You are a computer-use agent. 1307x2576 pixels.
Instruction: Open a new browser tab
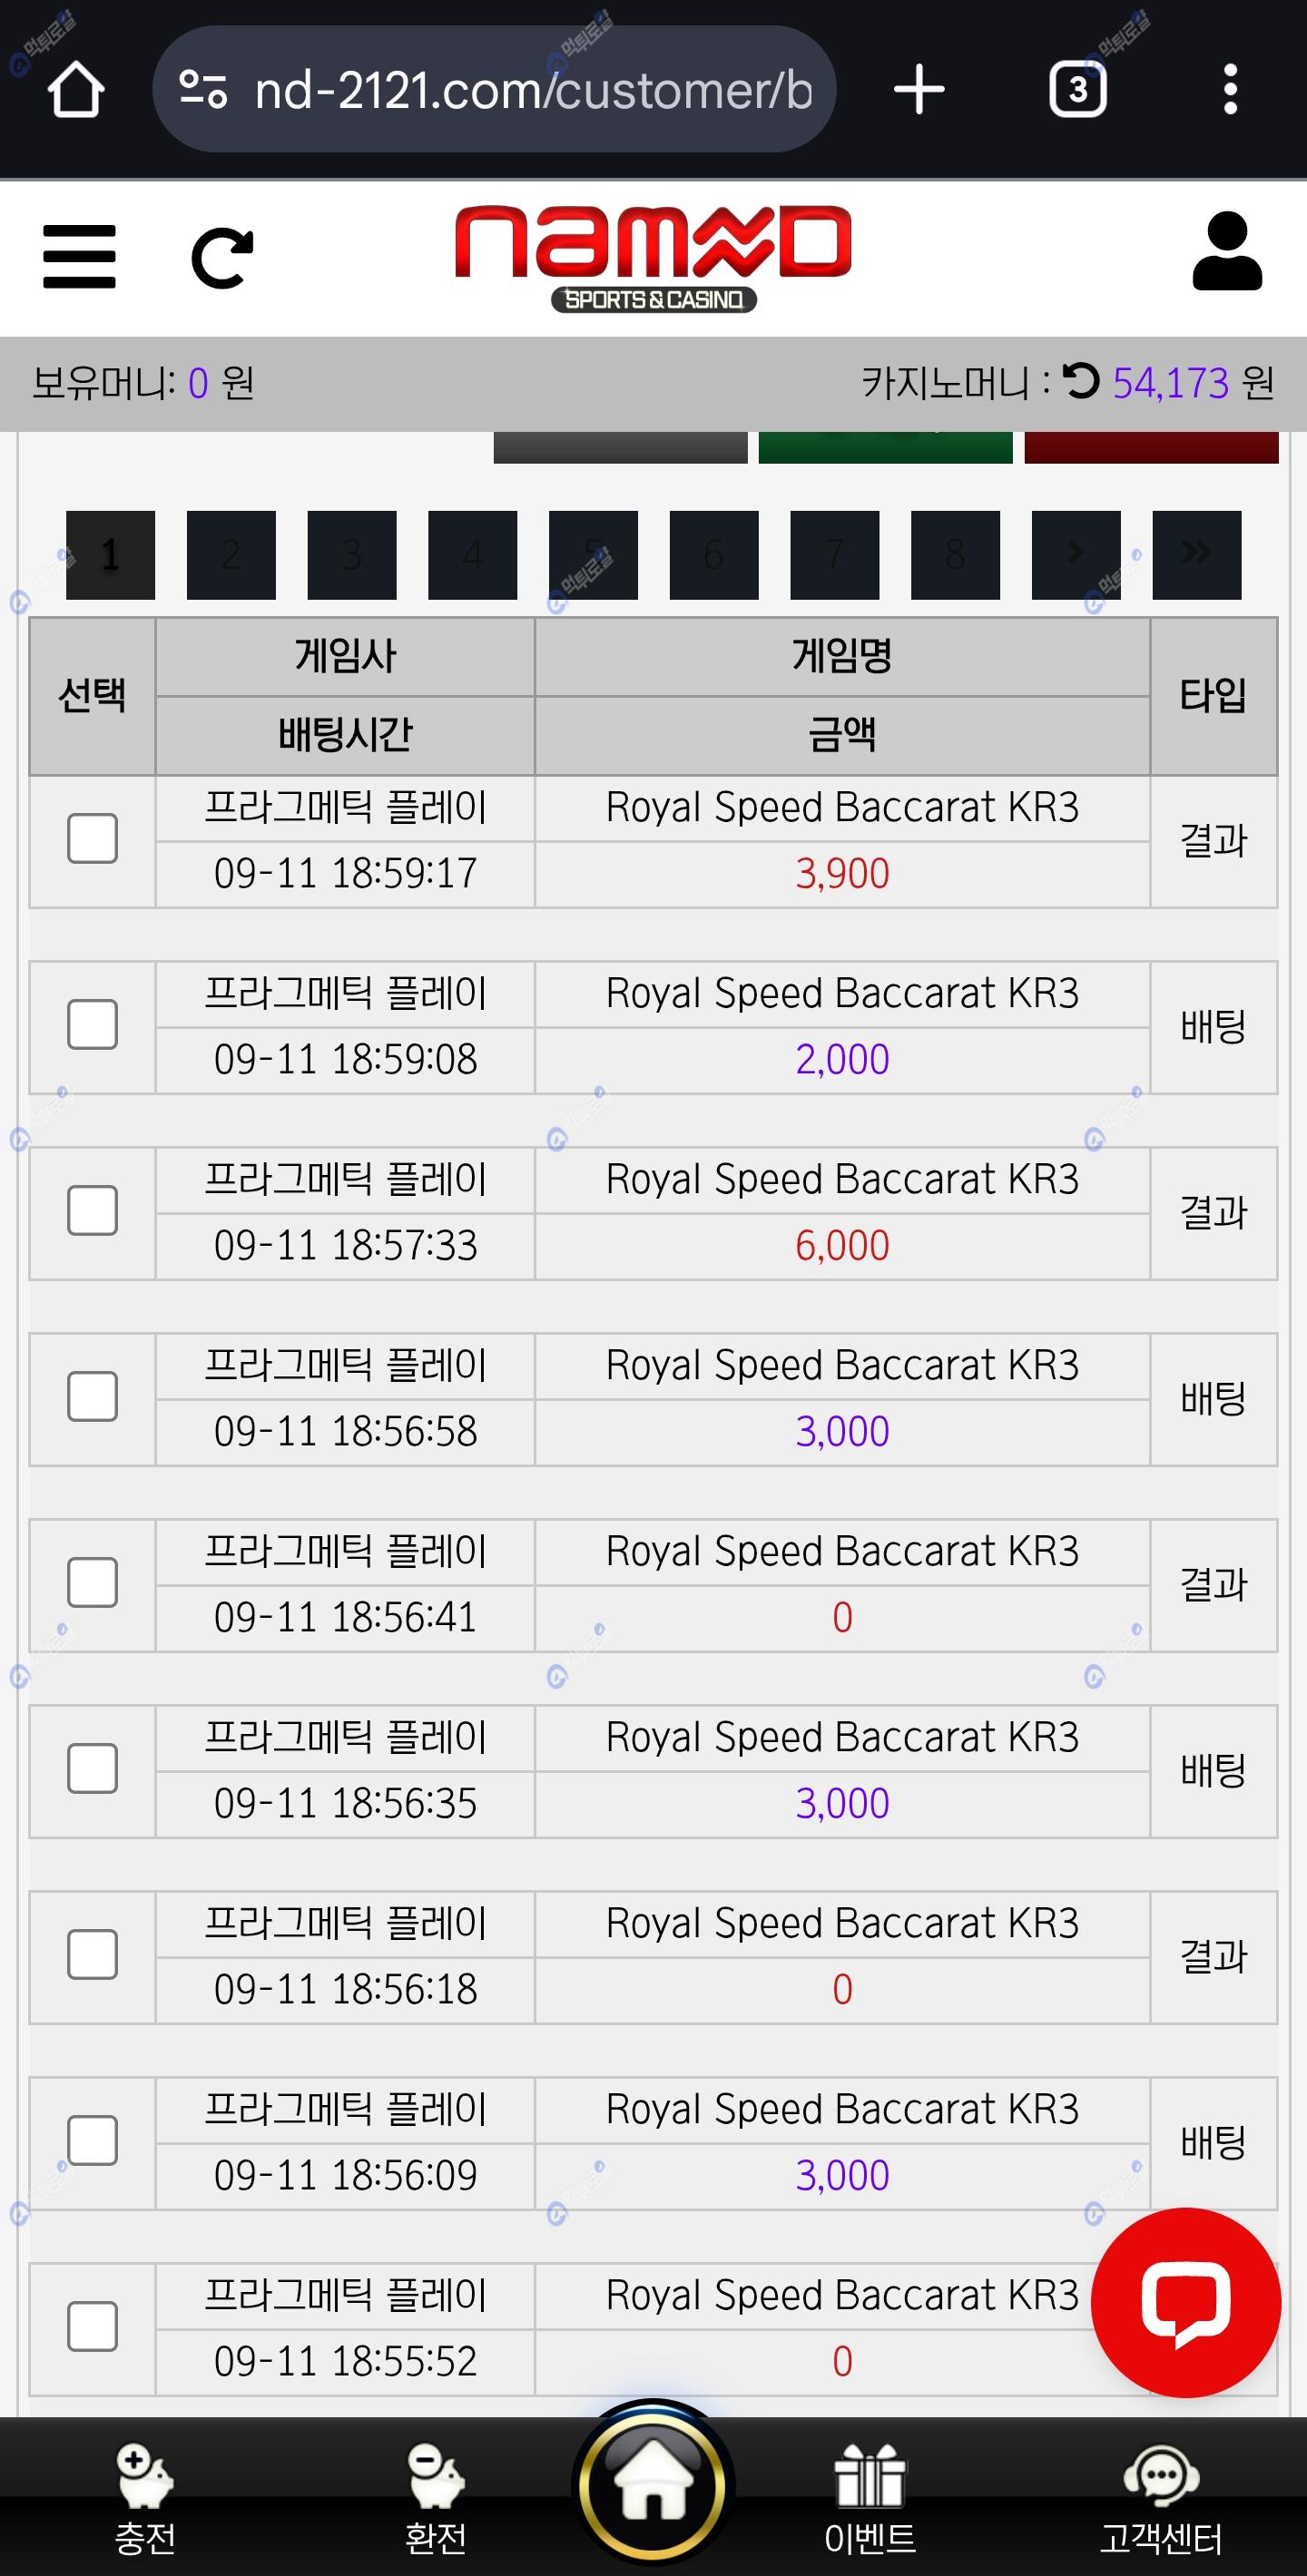(x=918, y=90)
